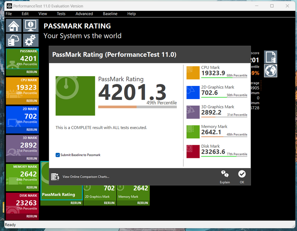Open the Edit menu
The width and height of the screenshot is (297, 231).
(x=25, y=14)
